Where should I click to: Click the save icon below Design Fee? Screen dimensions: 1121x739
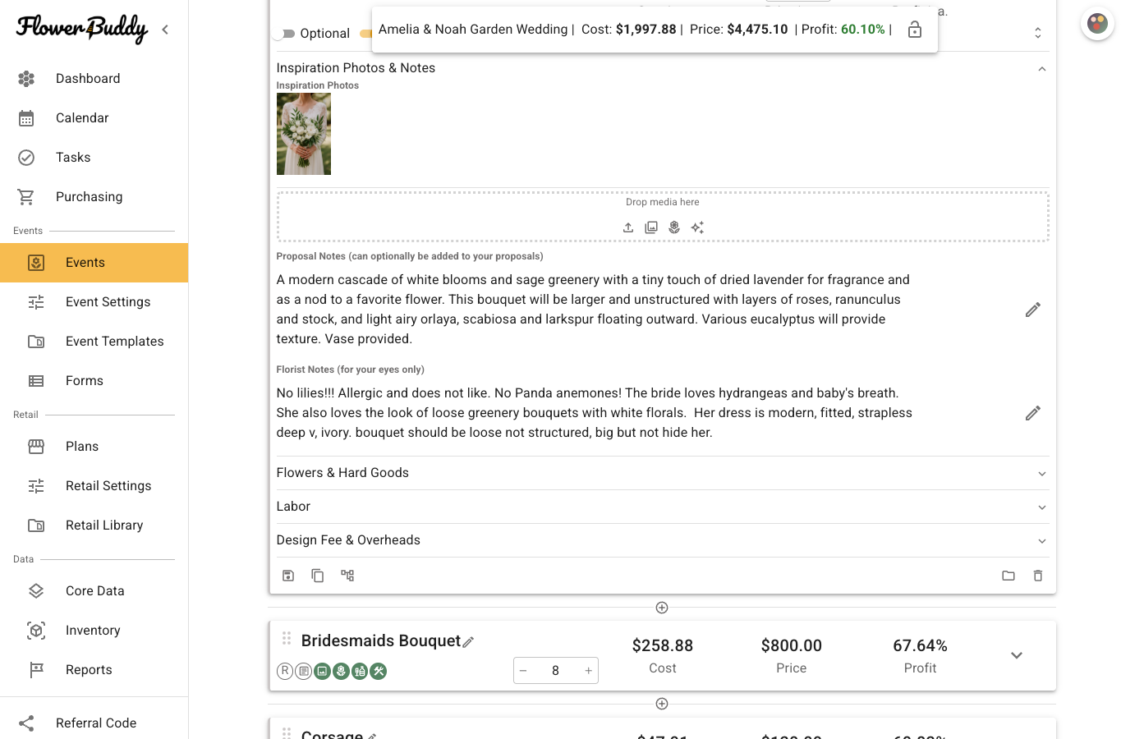click(288, 576)
